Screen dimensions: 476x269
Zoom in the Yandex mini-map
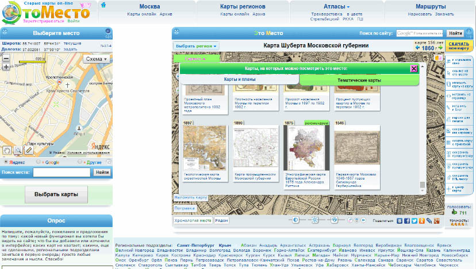coord(6,67)
